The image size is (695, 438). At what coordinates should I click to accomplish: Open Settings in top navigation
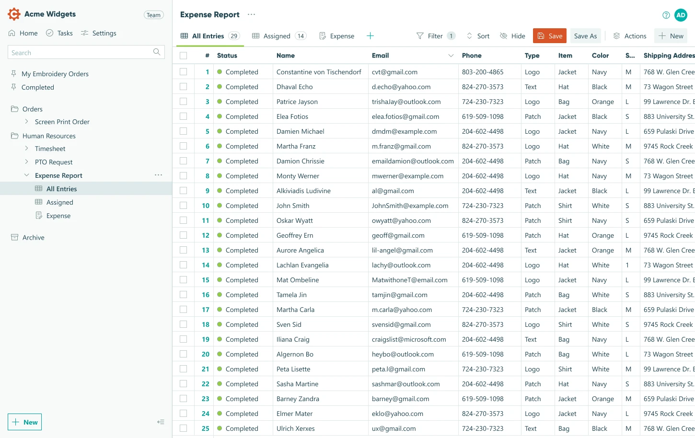(99, 33)
